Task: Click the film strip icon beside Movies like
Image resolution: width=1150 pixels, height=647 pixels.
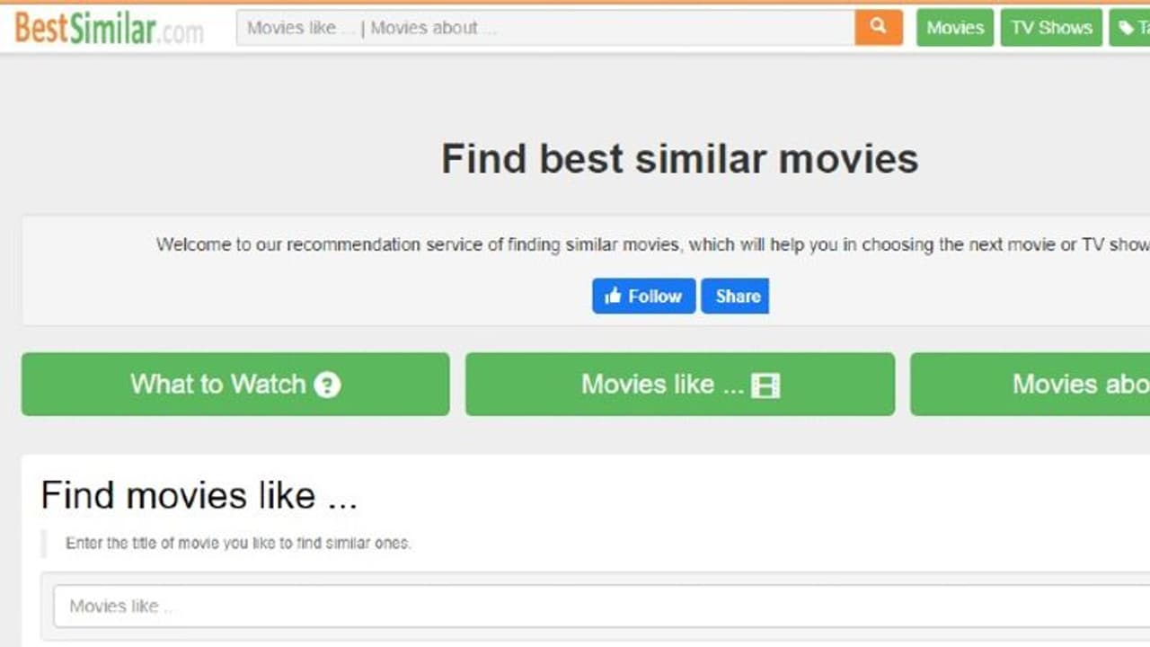Action: tap(765, 386)
